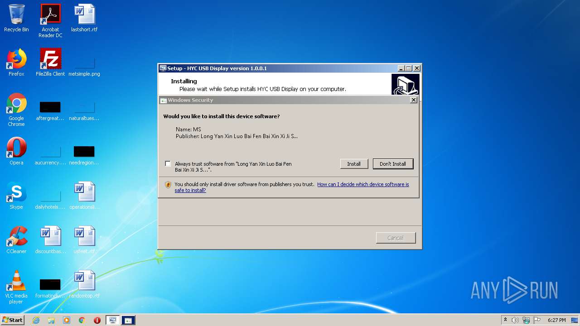Screen dimensions: 580x326
Task: Open the Action Center flag icon
Action: pyautogui.click(x=537, y=320)
